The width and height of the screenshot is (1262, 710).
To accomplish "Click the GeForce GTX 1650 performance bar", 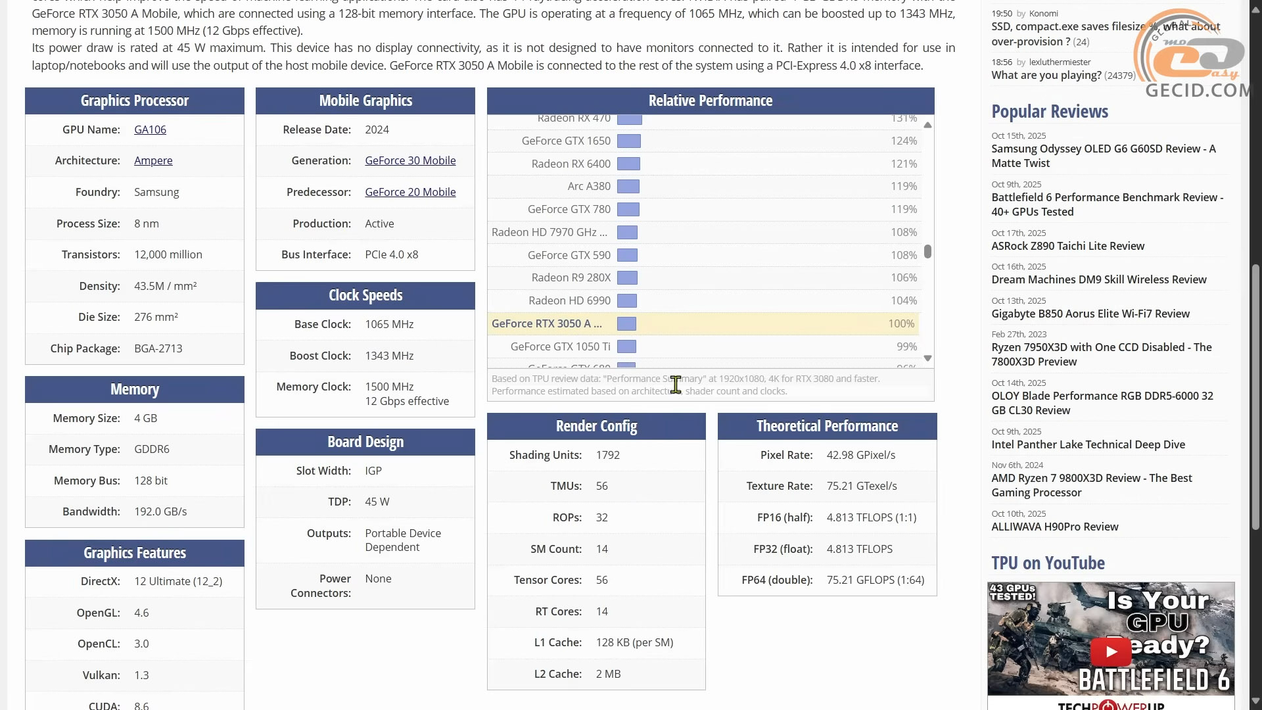I will click(x=629, y=141).
